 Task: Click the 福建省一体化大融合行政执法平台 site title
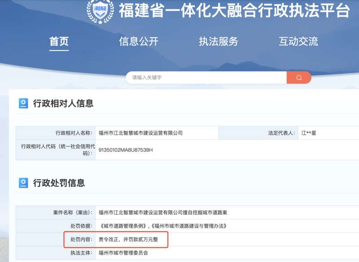tap(234, 10)
